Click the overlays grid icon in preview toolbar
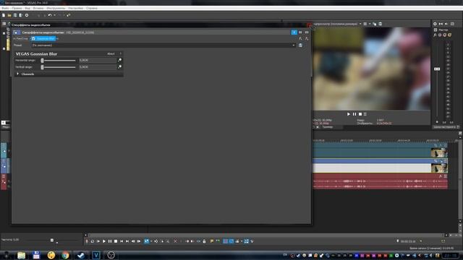The width and height of the screenshot is (463, 260). click(365, 24)
